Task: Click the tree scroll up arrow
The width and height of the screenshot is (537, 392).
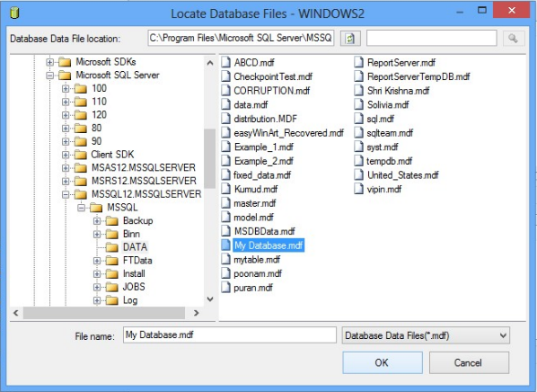Action: [210, 63]
